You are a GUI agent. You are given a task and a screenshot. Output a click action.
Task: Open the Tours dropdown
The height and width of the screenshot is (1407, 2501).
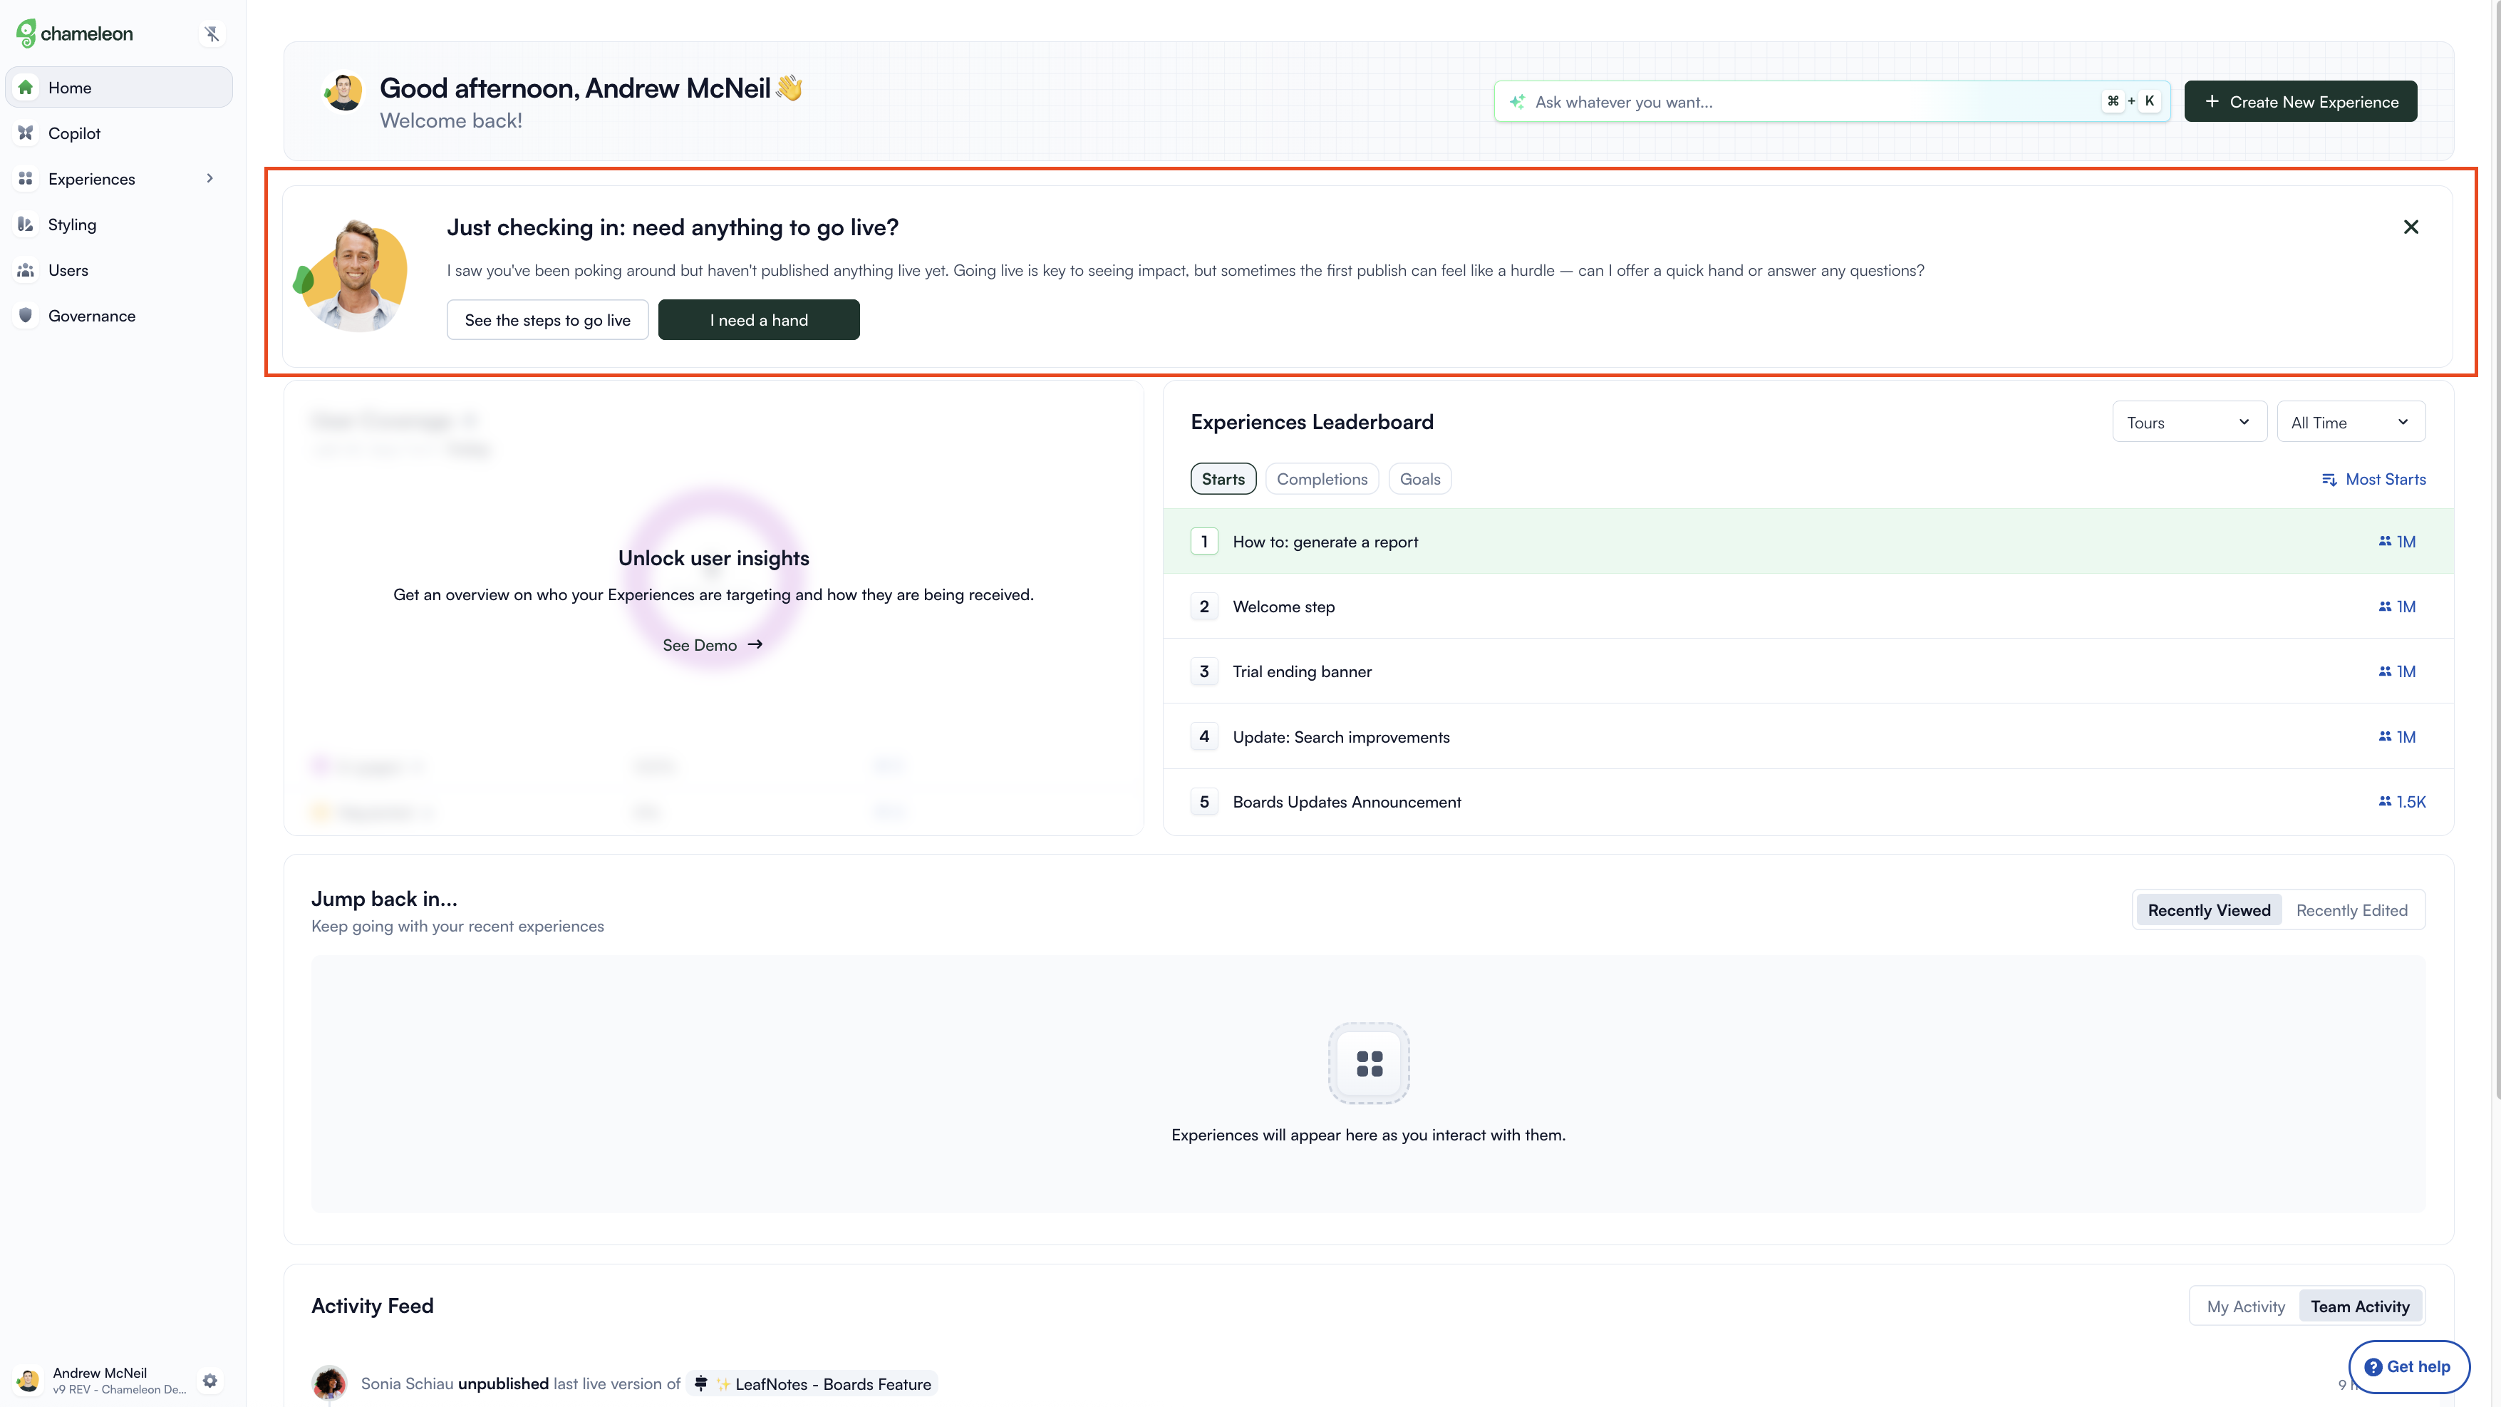(2188, 421)
